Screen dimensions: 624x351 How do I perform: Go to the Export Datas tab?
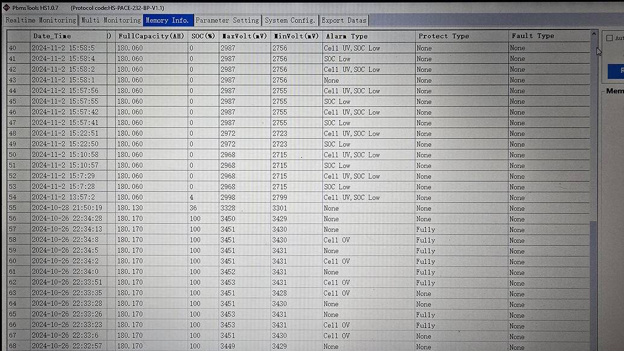tap(344, 20)
